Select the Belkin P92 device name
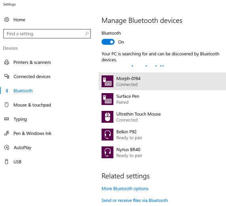Image resolution: width=226 pixels, height=206 pixels. click(x=126, y=132)
